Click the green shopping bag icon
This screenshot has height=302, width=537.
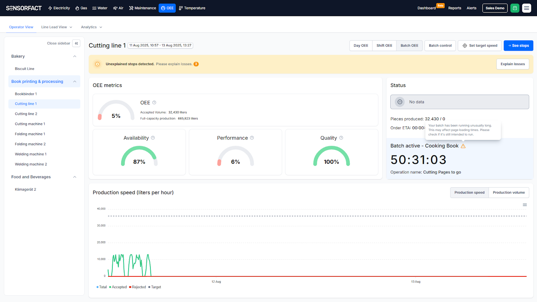coord(515,8)
